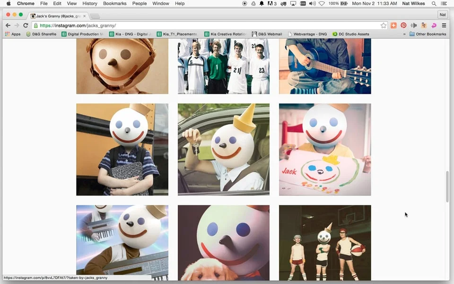Open the Webvantage - DNG bookmark
The image size is (454, 284).
coord(307,34)
